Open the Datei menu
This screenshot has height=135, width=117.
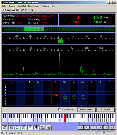pyautogui.click(x=4, y=6)
